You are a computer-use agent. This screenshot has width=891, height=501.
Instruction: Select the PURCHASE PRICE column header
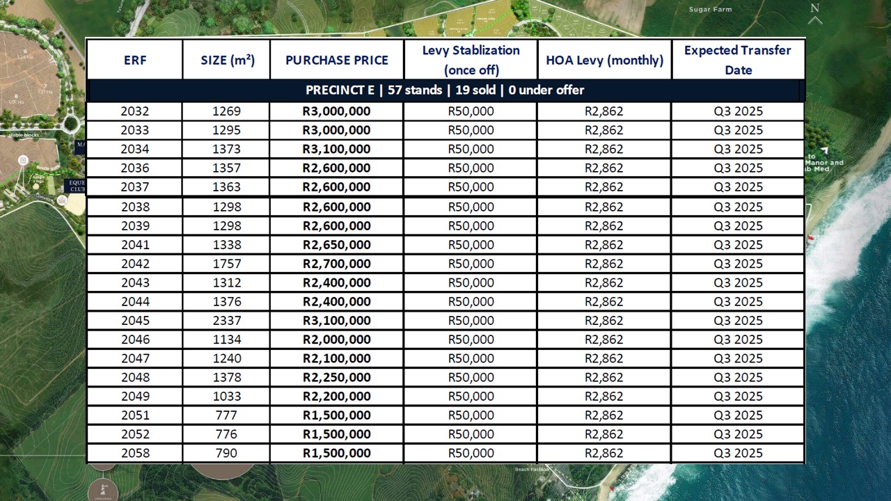(x=337, y=60)
